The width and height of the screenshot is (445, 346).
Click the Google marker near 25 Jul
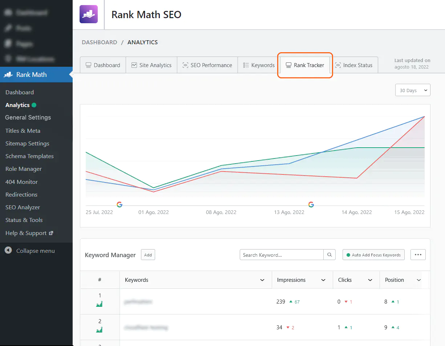pyautogui.click(x=120, y=205)
